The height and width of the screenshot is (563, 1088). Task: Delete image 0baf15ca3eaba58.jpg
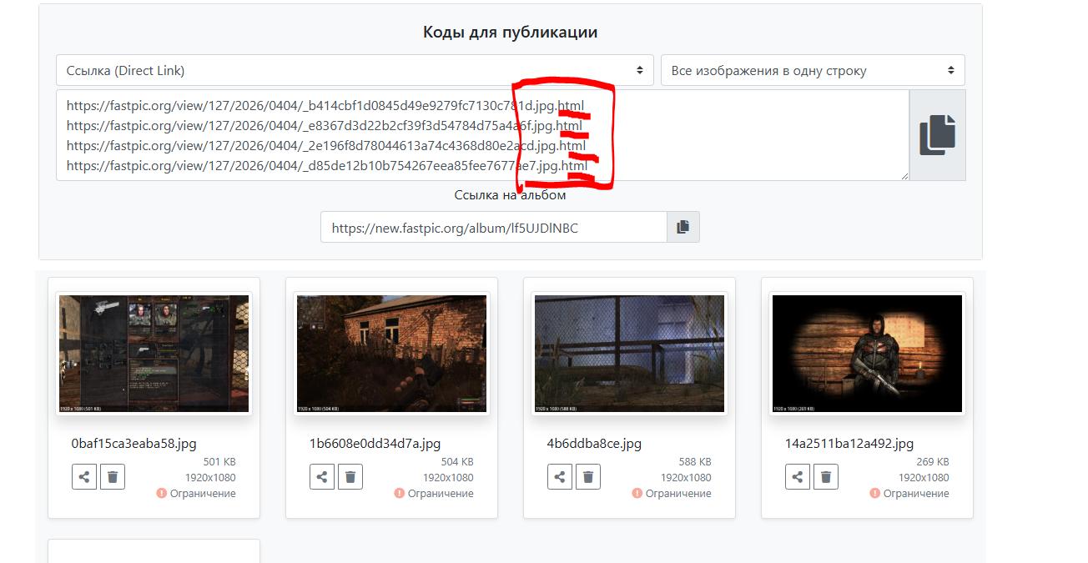pyautogui.click(x=113, y=477)
